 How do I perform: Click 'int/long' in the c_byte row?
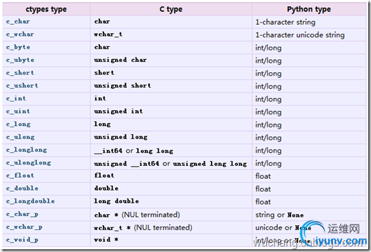tap(268, 48)
